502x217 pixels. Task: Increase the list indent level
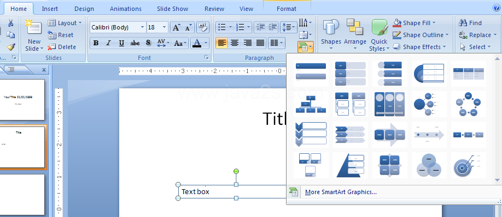tap(272, 27)
